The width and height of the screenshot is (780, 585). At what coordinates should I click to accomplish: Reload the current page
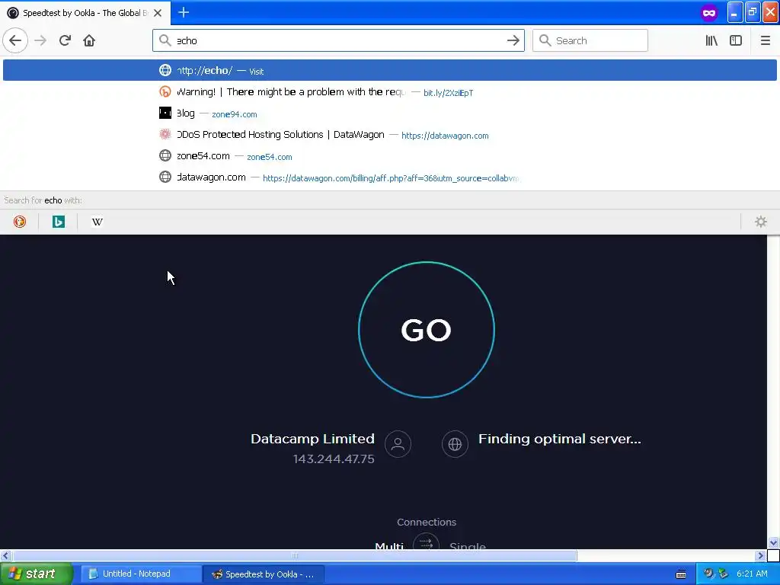point(65,40)
